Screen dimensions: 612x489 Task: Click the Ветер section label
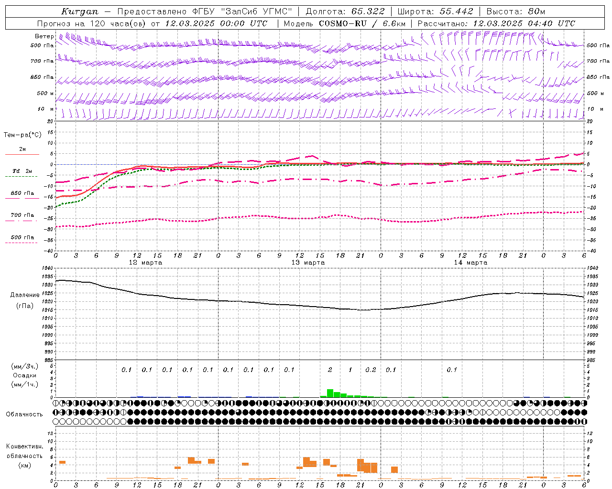tap(44, 36)
